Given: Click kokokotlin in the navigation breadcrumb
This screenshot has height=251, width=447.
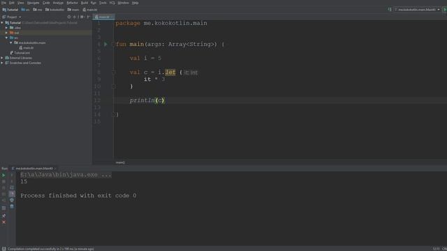Looking at the screenshot, I should [x=54, y=10].
